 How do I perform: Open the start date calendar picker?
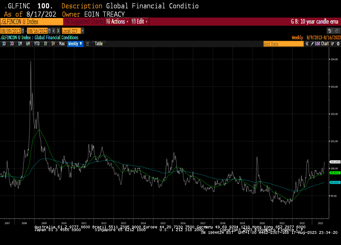[23, 31]
